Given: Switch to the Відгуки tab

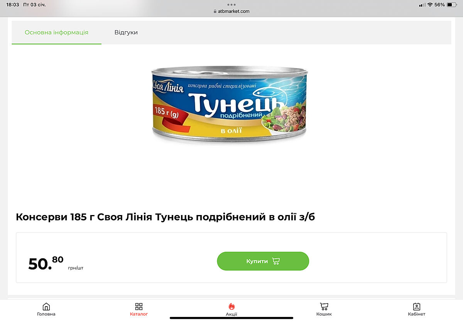Looking at the screenshot, I should 126,32.
